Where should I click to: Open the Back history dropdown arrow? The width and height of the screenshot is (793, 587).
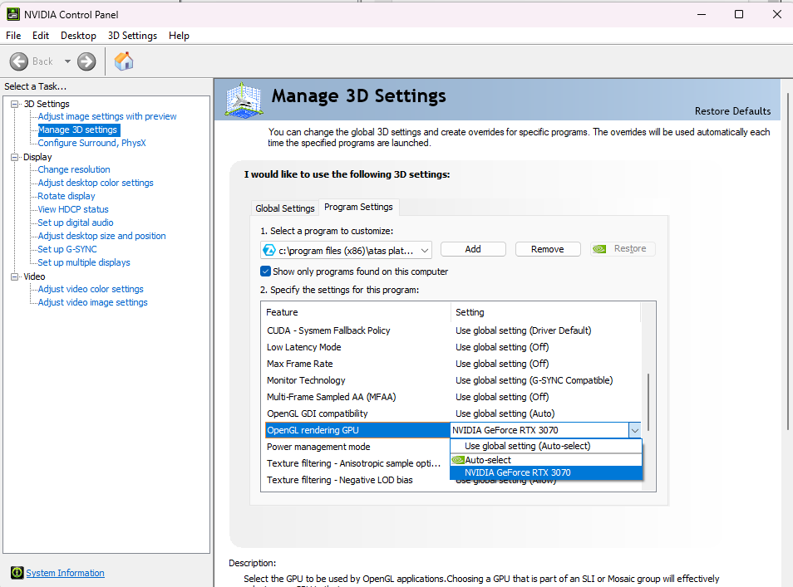[x=67, y=61]
